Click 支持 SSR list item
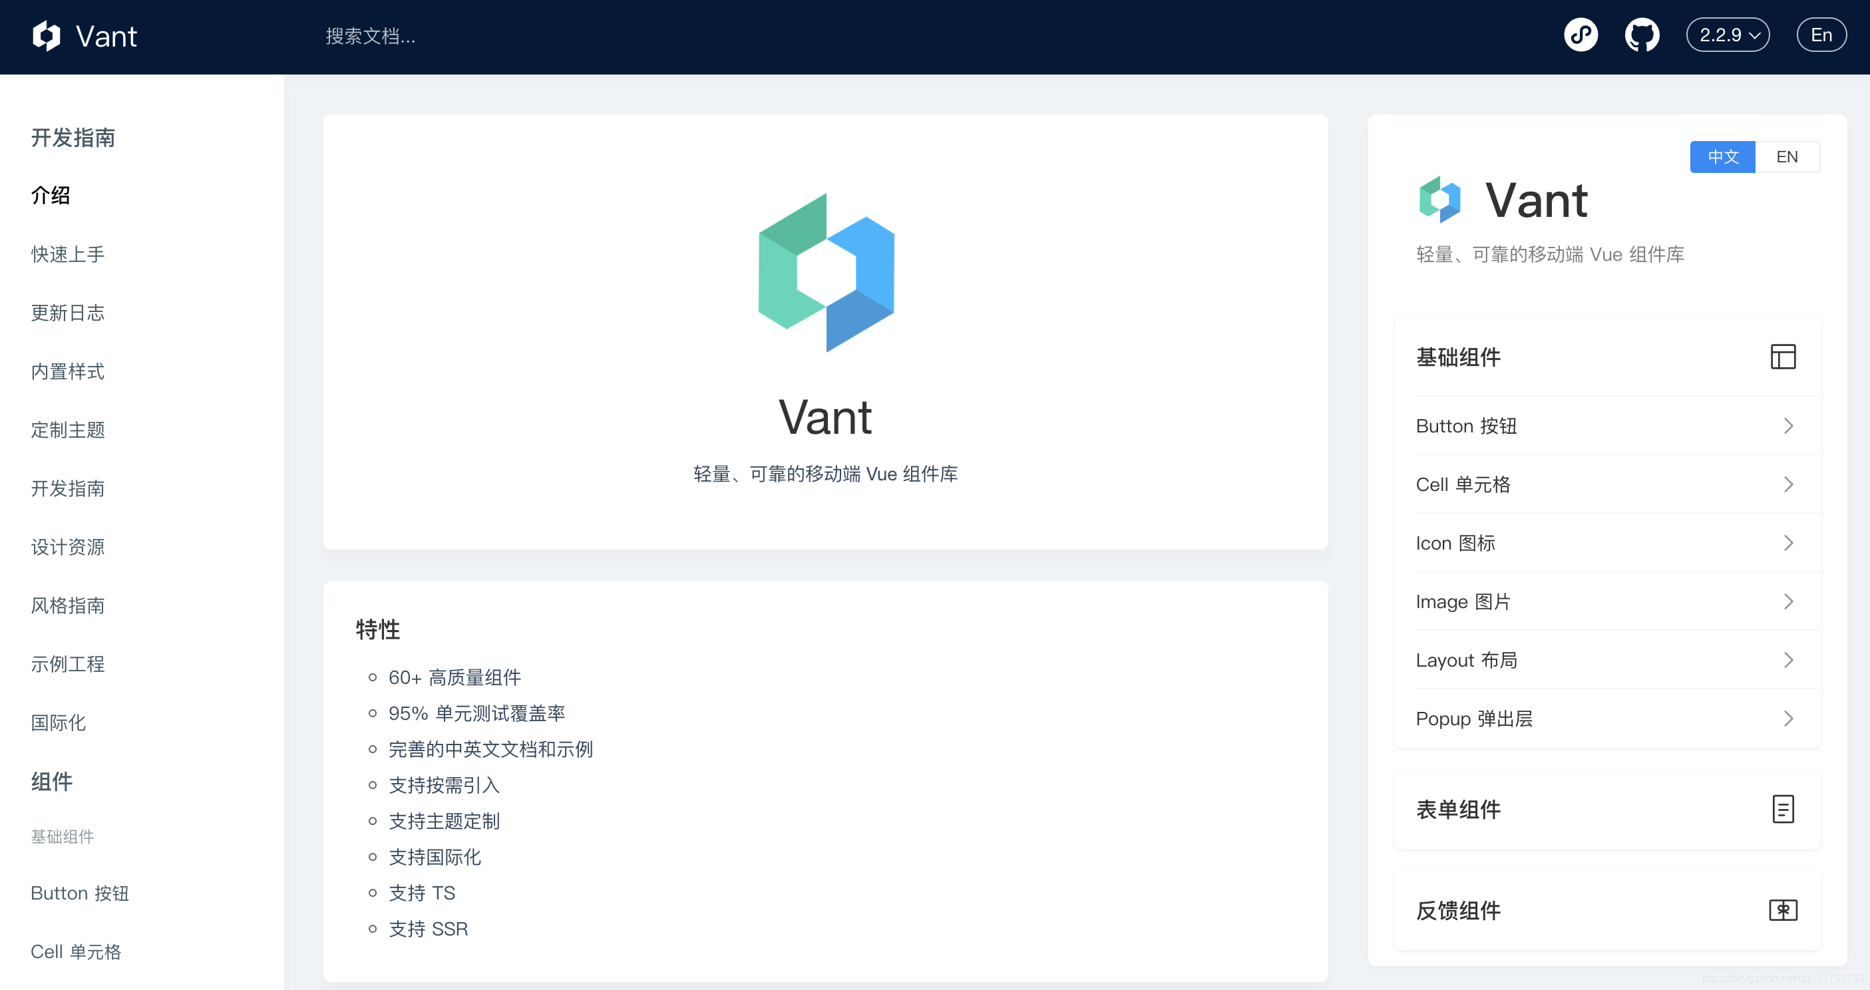The image size is (1870, 990). [429, 929]
